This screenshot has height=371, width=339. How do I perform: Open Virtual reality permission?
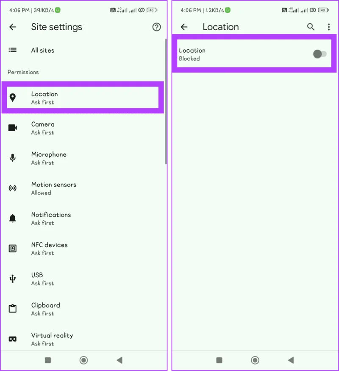pyautogui.click(x=83, y=339)
